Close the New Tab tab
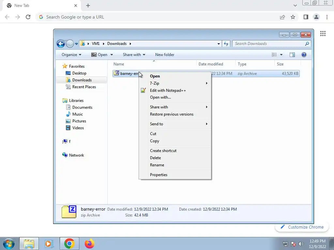Viewport: 334px width, 250px height. [76, 6]
